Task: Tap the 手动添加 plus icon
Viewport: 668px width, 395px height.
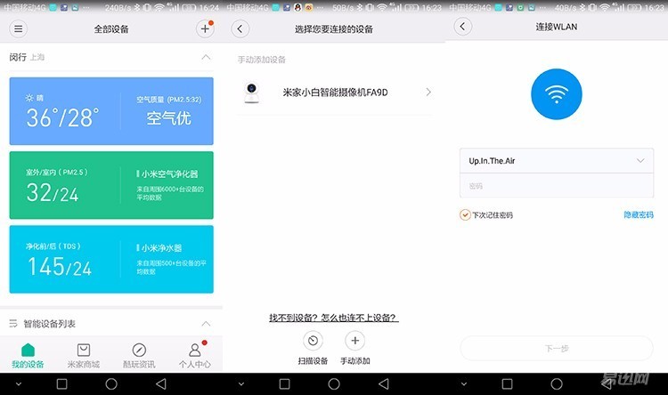Action: click(x=354, y=341)
